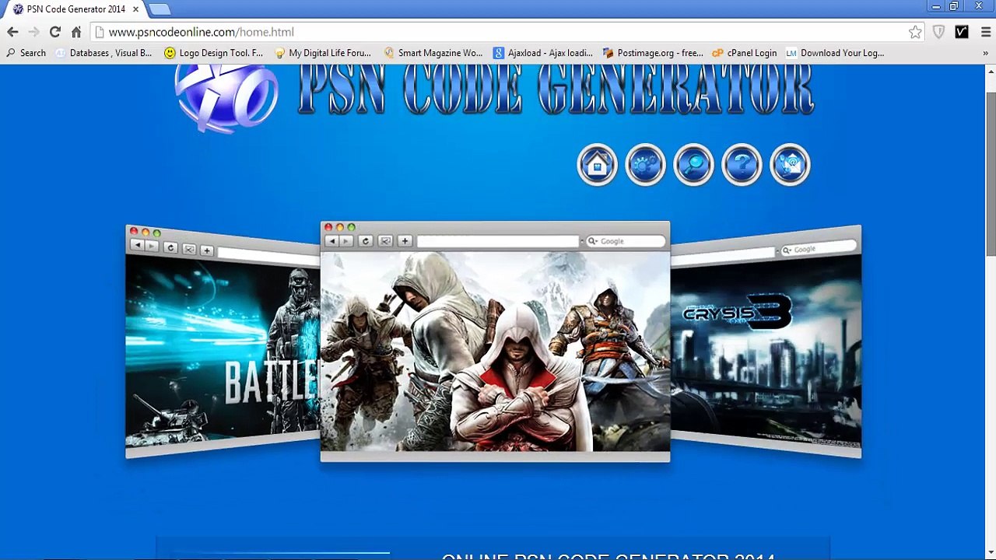Reload the page with the refresh icon

click(x=54, y=32)
